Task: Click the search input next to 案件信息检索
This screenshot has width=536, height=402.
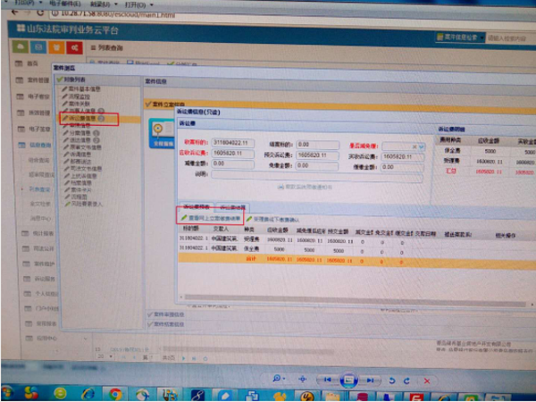Action: tap(511, 38)
